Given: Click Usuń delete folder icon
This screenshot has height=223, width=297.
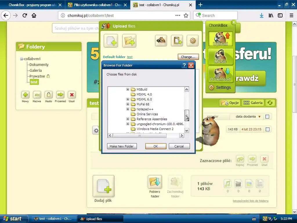Looking at the screenshot, I should coord(72,95).
